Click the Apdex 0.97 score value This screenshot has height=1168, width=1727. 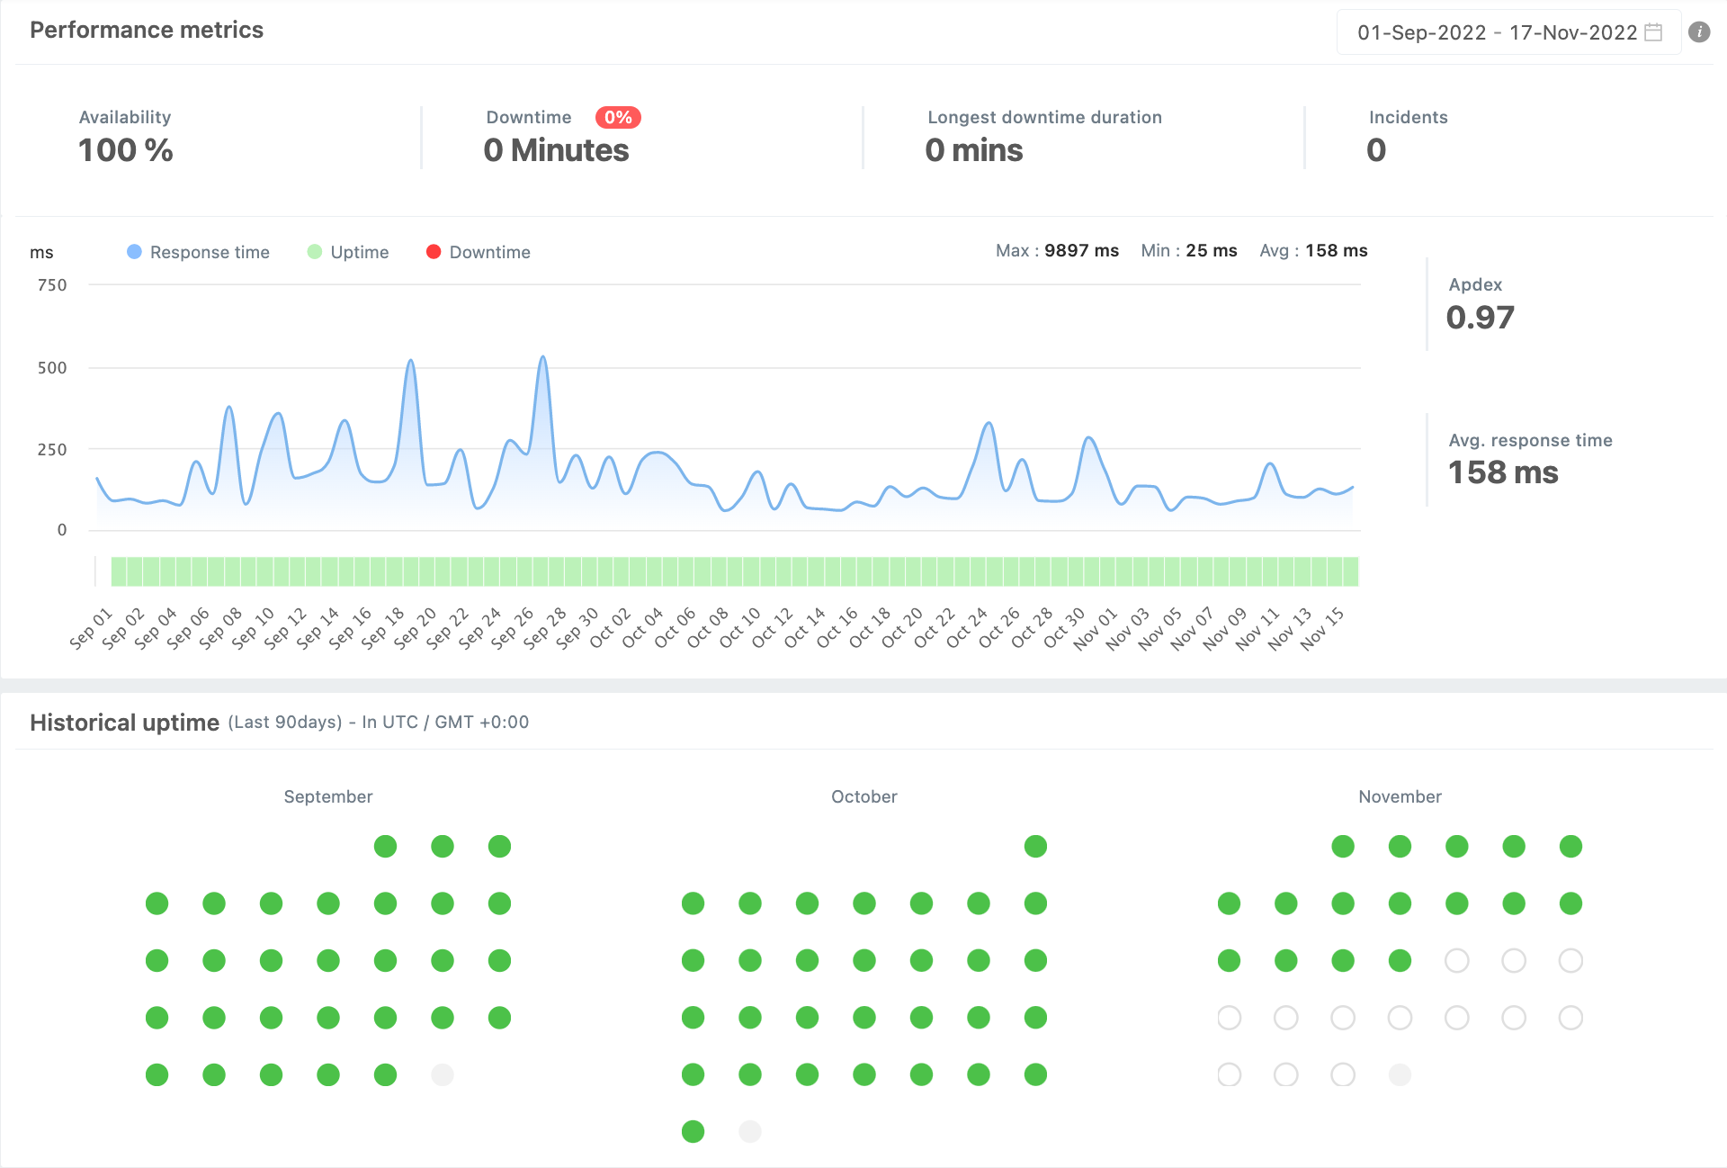(x=1480, y=318)
